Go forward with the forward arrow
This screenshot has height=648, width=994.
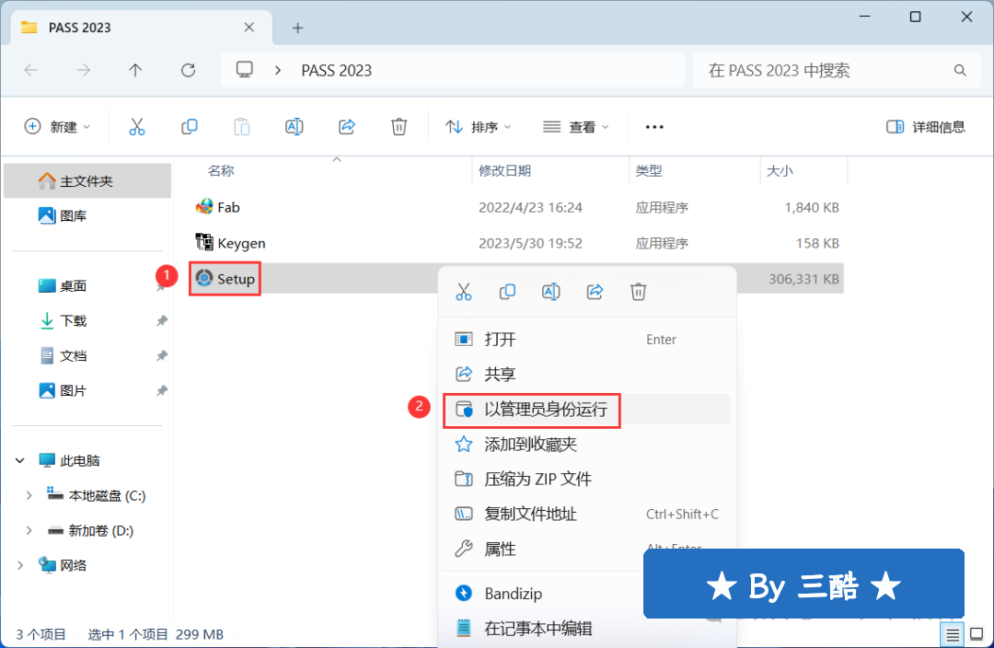83,70
